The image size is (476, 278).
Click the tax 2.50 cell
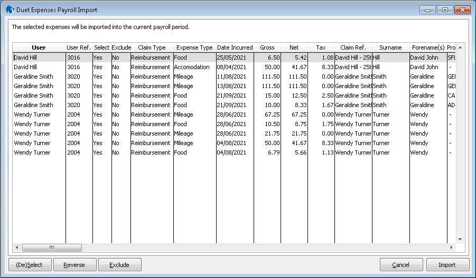tap(321, 95)
